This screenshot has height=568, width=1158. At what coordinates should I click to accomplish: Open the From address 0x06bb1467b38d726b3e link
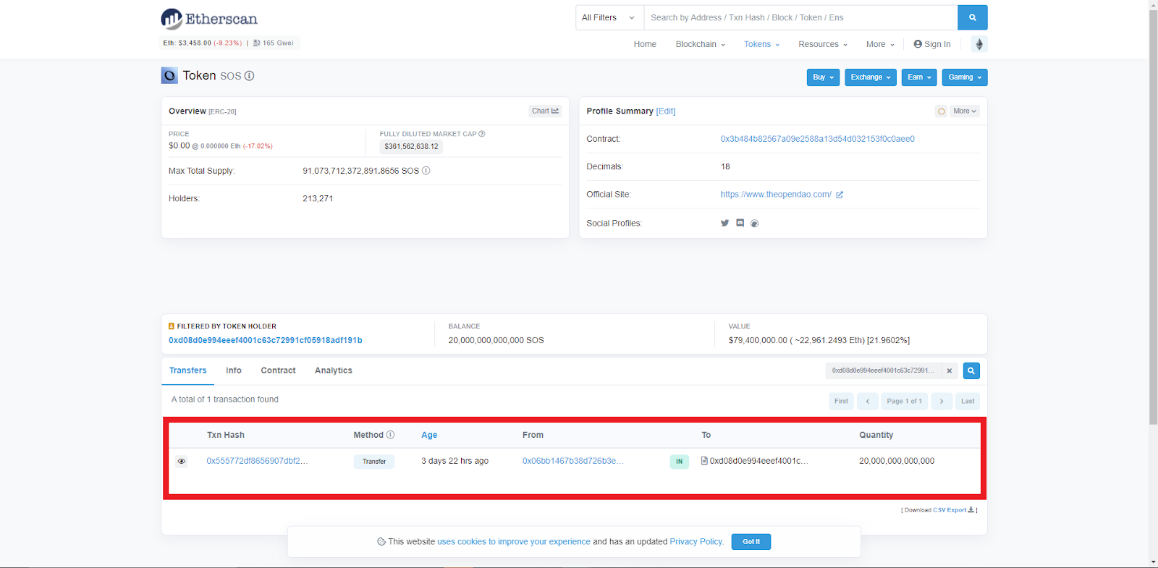572,461
